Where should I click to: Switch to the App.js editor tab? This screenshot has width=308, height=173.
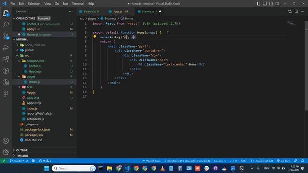118,12
